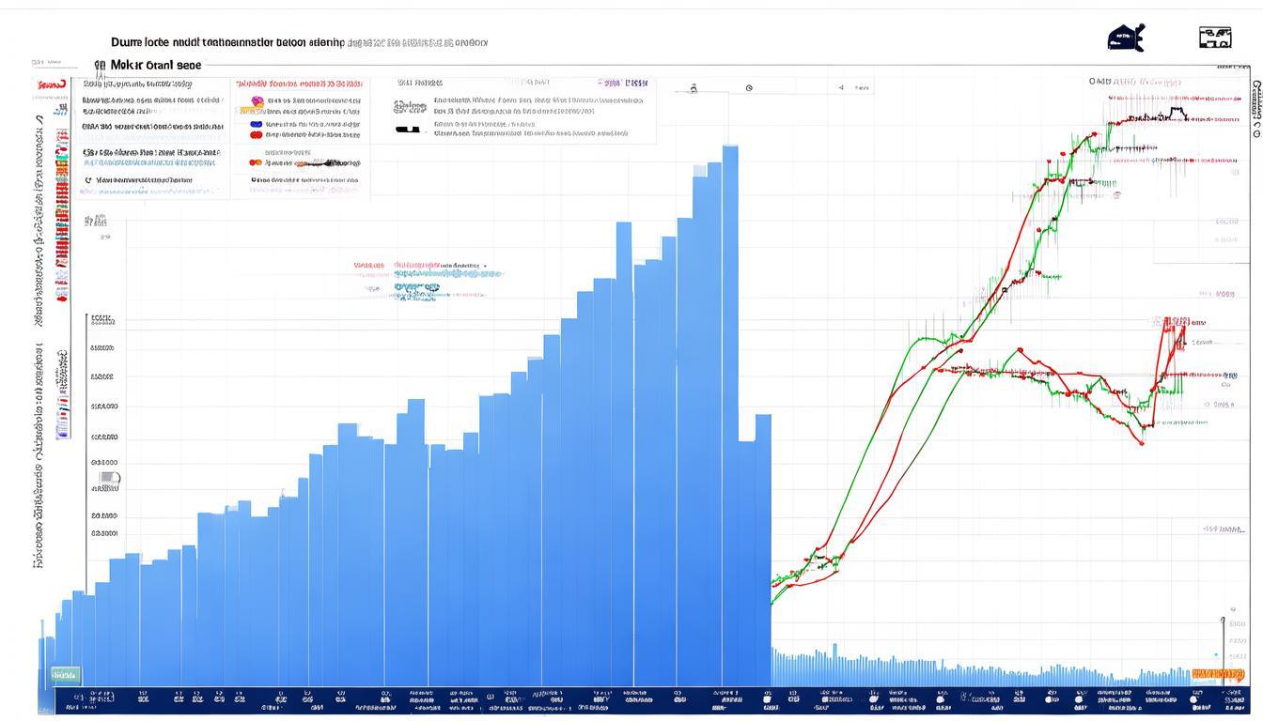Click the dark house-shaped icon at top right

click(x=1126, y=38)
